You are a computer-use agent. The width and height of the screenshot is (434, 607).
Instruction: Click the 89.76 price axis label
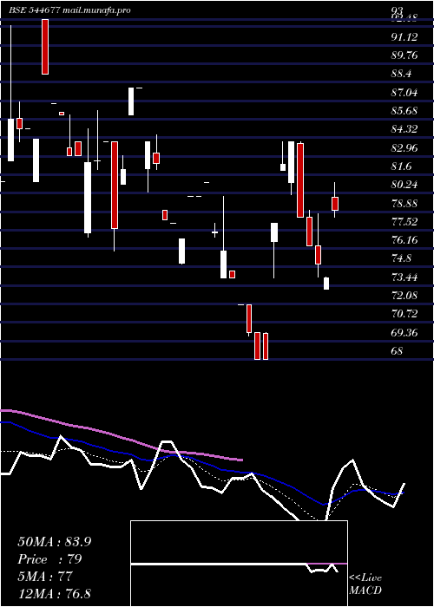tap(404, 55)
